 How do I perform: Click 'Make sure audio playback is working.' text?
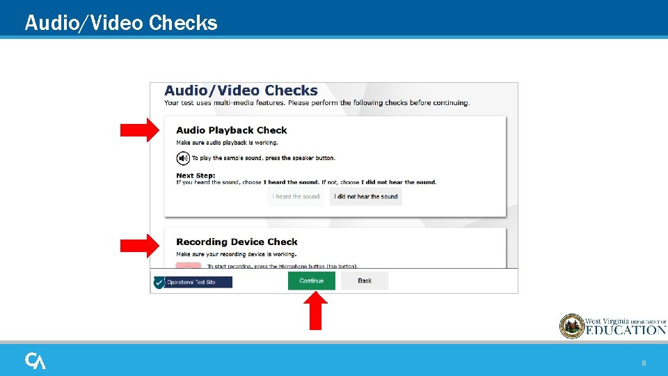tap(227, 143)
